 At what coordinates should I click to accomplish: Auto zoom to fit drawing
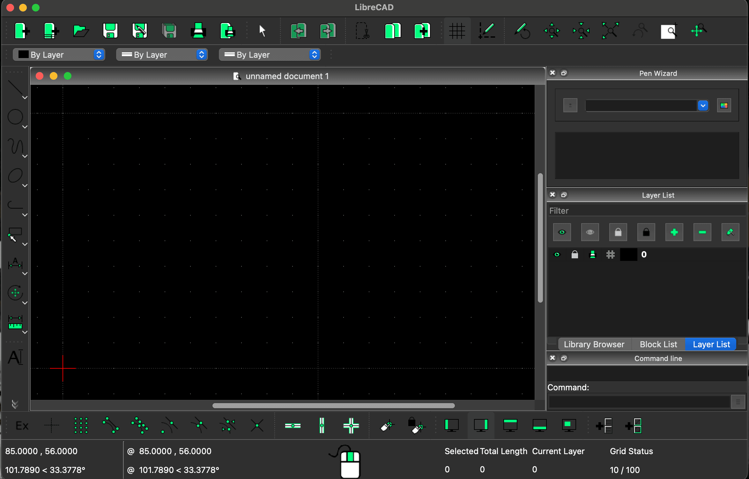(610, 31)
